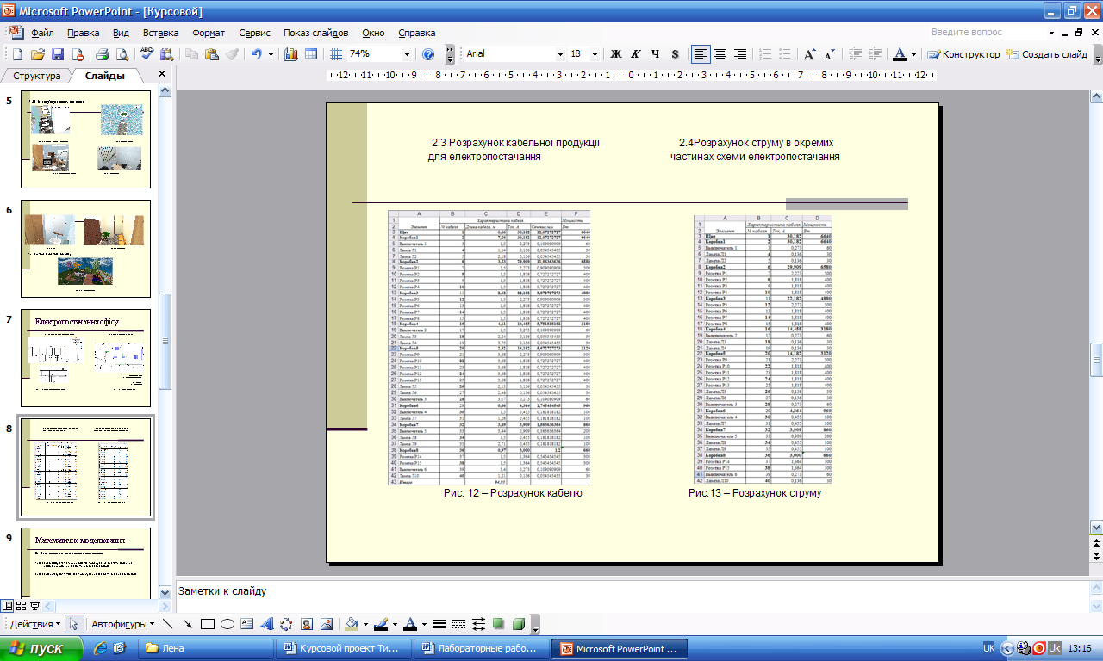Select the Oval drawing tool
Viewport: 1103px width, 661px height.
tap(227, 624)
